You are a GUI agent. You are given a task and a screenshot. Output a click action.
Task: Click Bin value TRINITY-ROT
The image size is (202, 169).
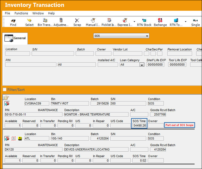[x=70, y=103]
